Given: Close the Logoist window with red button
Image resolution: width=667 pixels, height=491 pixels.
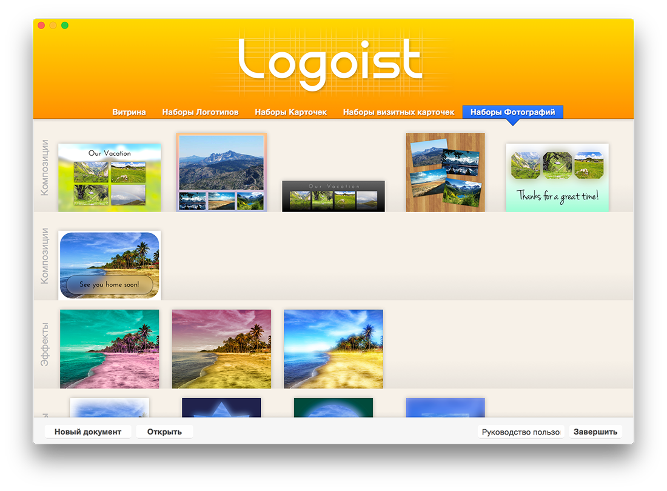Looking at the screenshot, I should (x=41, y=25).
